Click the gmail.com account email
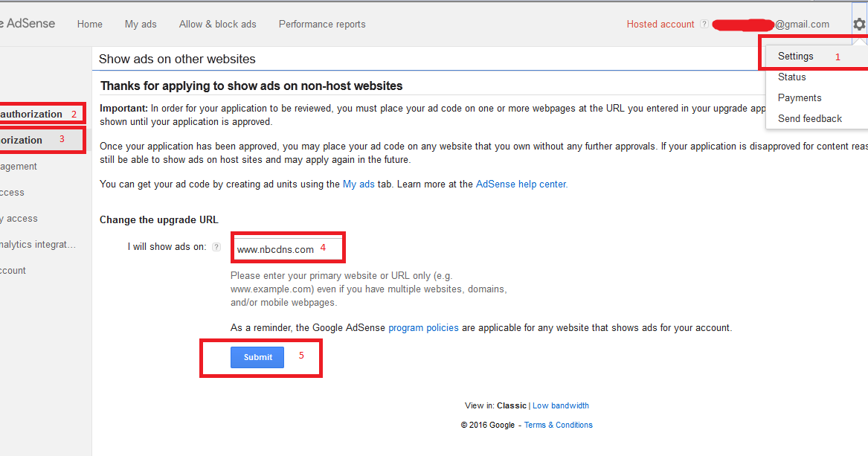This screenshot has width=868, height=456. pos(771,25)
